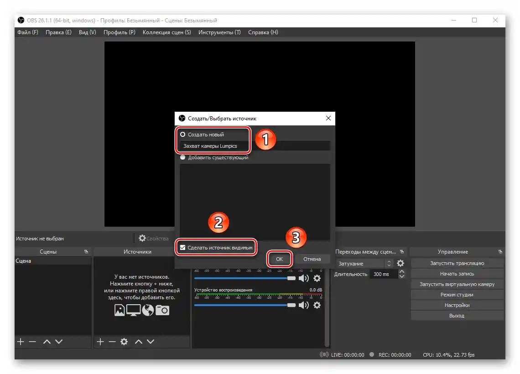The width and height of the screenshot is (520, 374).
Task: Maximize the OBS window
Action: [474, 20]
